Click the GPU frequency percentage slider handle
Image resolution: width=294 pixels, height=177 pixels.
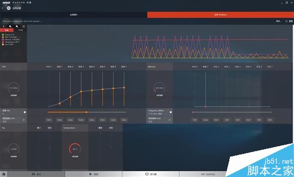(86, 112)
